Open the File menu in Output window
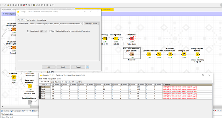 [41, 79]
